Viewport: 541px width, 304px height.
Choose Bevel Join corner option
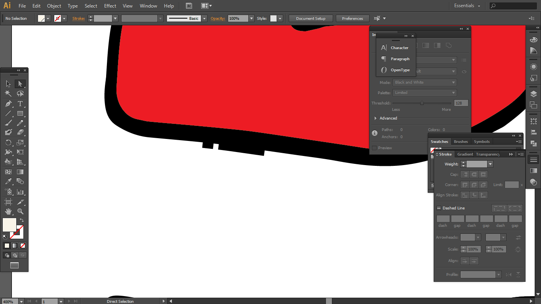(x=483, y=185)
